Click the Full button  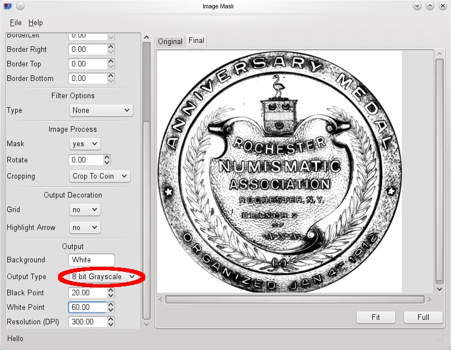tap(423, 317)
